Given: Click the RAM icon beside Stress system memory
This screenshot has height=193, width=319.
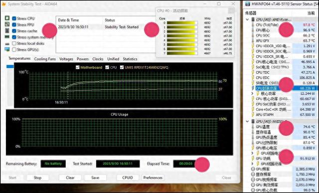Looking at the screenshot, I should point(7,37).
